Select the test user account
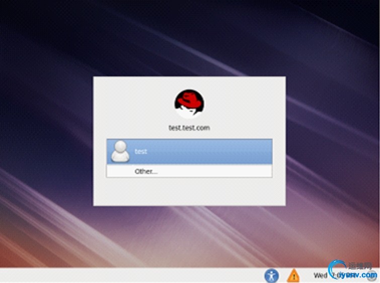Viewport: 380px width, 283px height. point(189,151)
